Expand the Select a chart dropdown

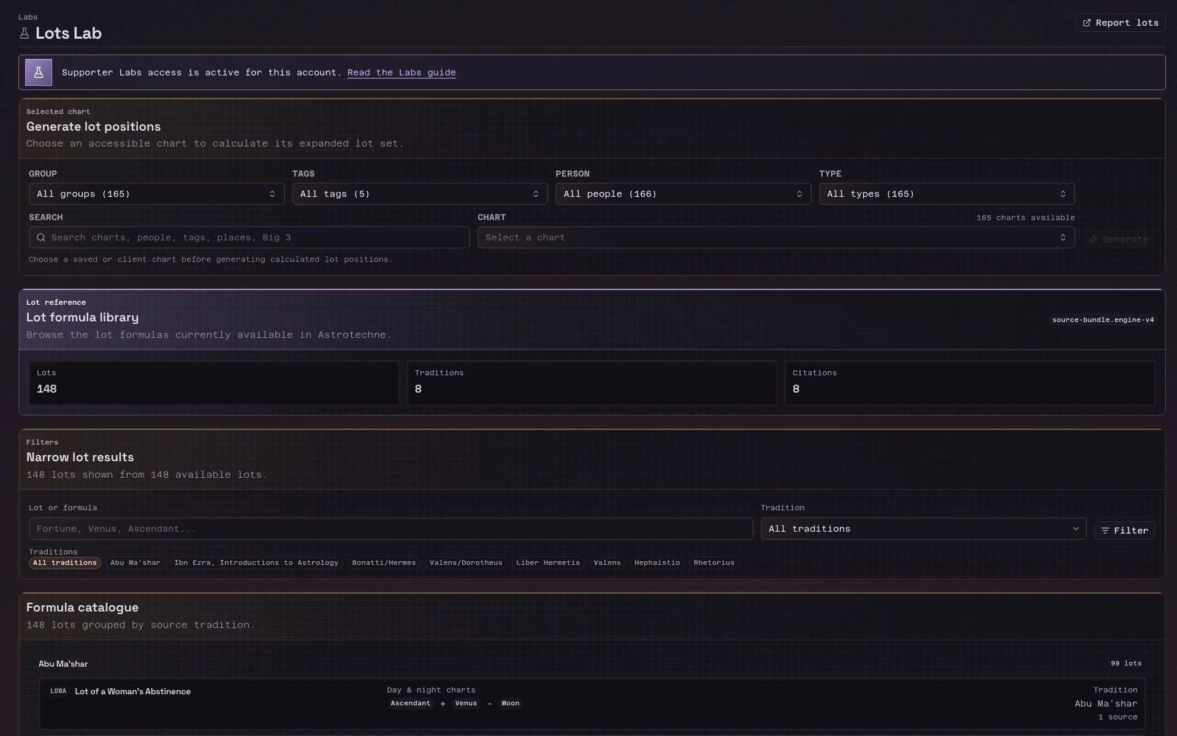pyautogui.click(x=776, y=237)
